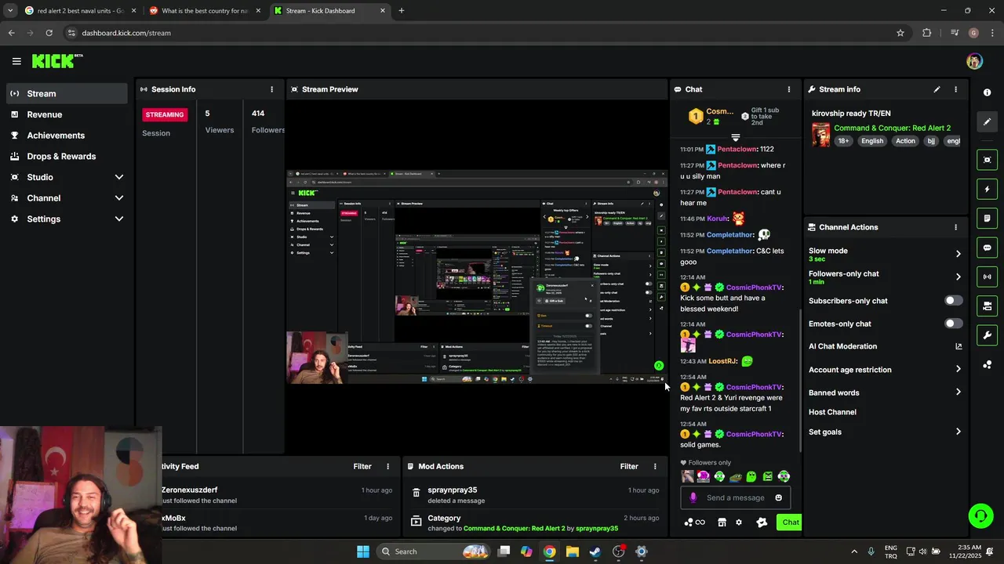Open Channel Actions panel options menu
The height and width of the screenshot is (564, 1004).
(x=955, y=227)
